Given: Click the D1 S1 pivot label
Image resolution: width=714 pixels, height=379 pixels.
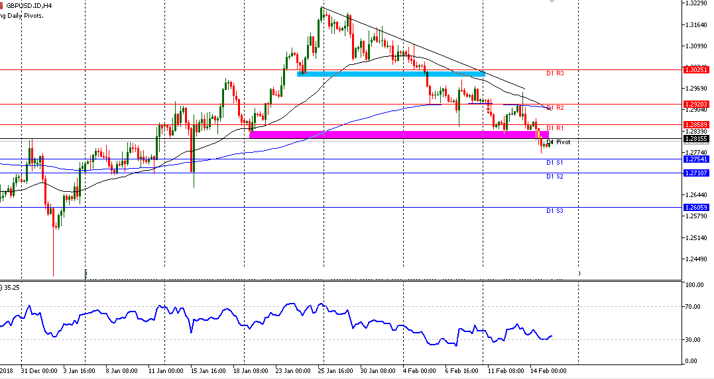Looking at the screenshot, I should 555,162.
